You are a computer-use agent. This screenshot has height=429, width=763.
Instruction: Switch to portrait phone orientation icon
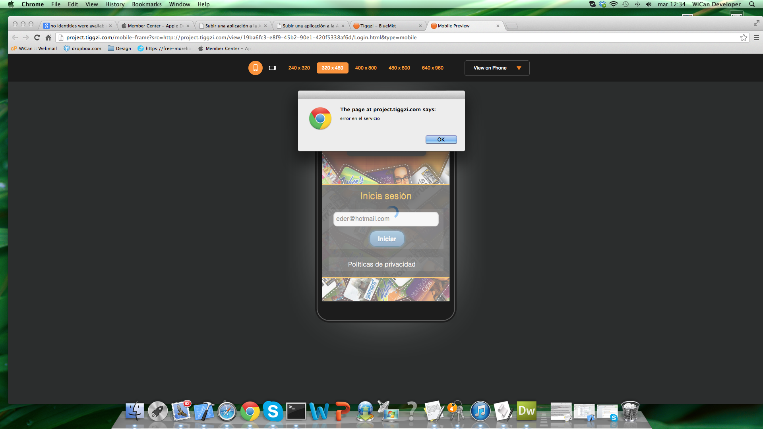coord(255,68)
